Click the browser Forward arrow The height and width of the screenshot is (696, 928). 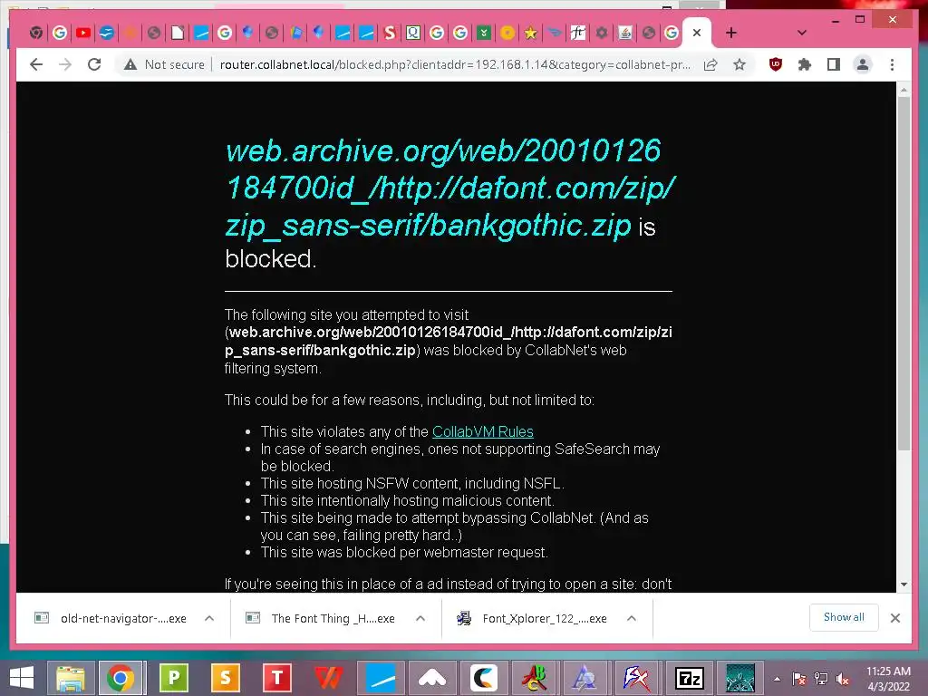tap(65, 64)
